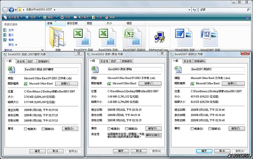Show more favorites via 其他 »
The height and width of the screenshot is (159, 253).
coord(13,45)
